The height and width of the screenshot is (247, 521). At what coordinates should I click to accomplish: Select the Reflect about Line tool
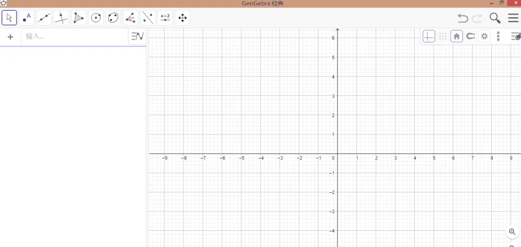point(148,18)
